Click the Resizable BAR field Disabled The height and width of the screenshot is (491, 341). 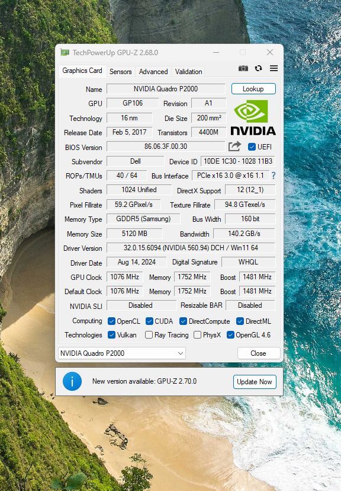[250, 305]
